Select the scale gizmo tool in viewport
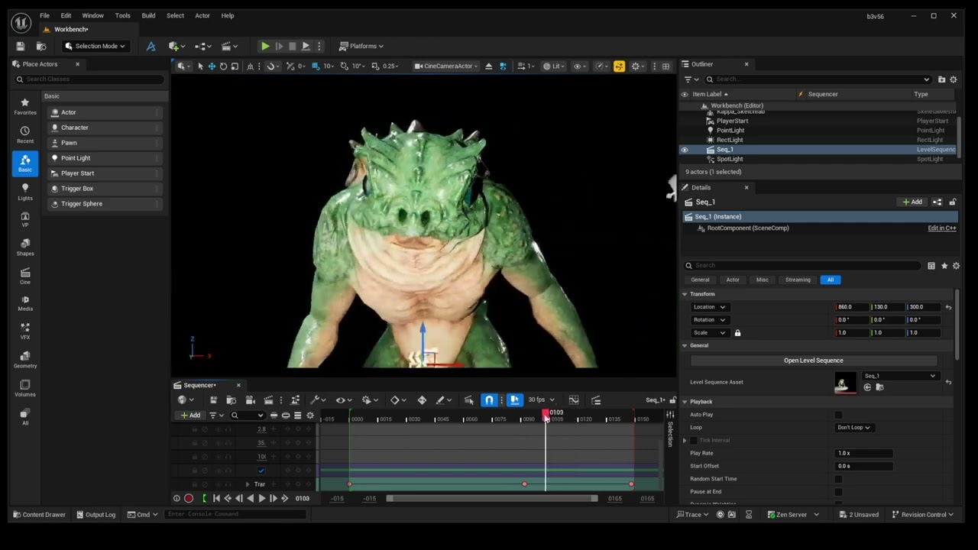 (x=235, y=66)
